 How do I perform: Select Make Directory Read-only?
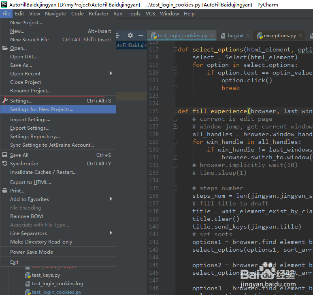58,242
